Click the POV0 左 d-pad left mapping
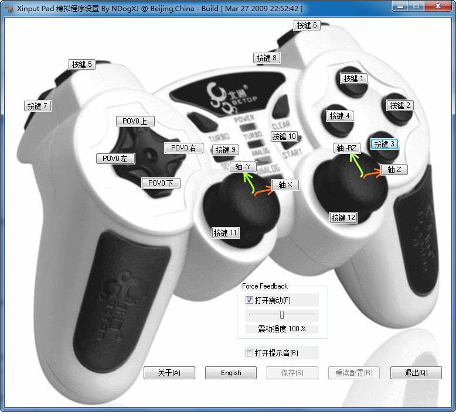The height and width of the screenshot is (412, 456). (115, 159)
